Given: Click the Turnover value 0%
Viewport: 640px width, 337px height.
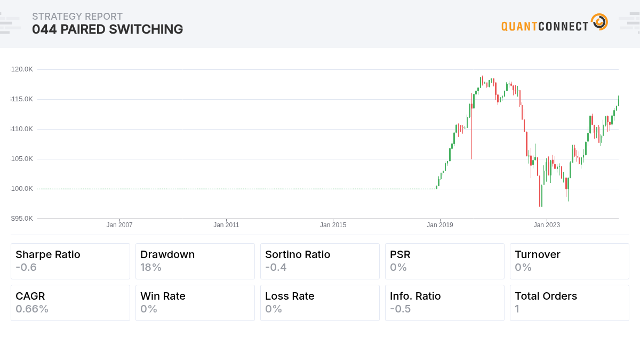Looking at the screenshot, I should pyautogui.click(x=523, y=267).
